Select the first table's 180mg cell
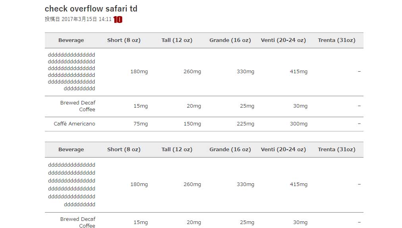The image size is (402, 228). pyautogui.click(x=139, y=72)
